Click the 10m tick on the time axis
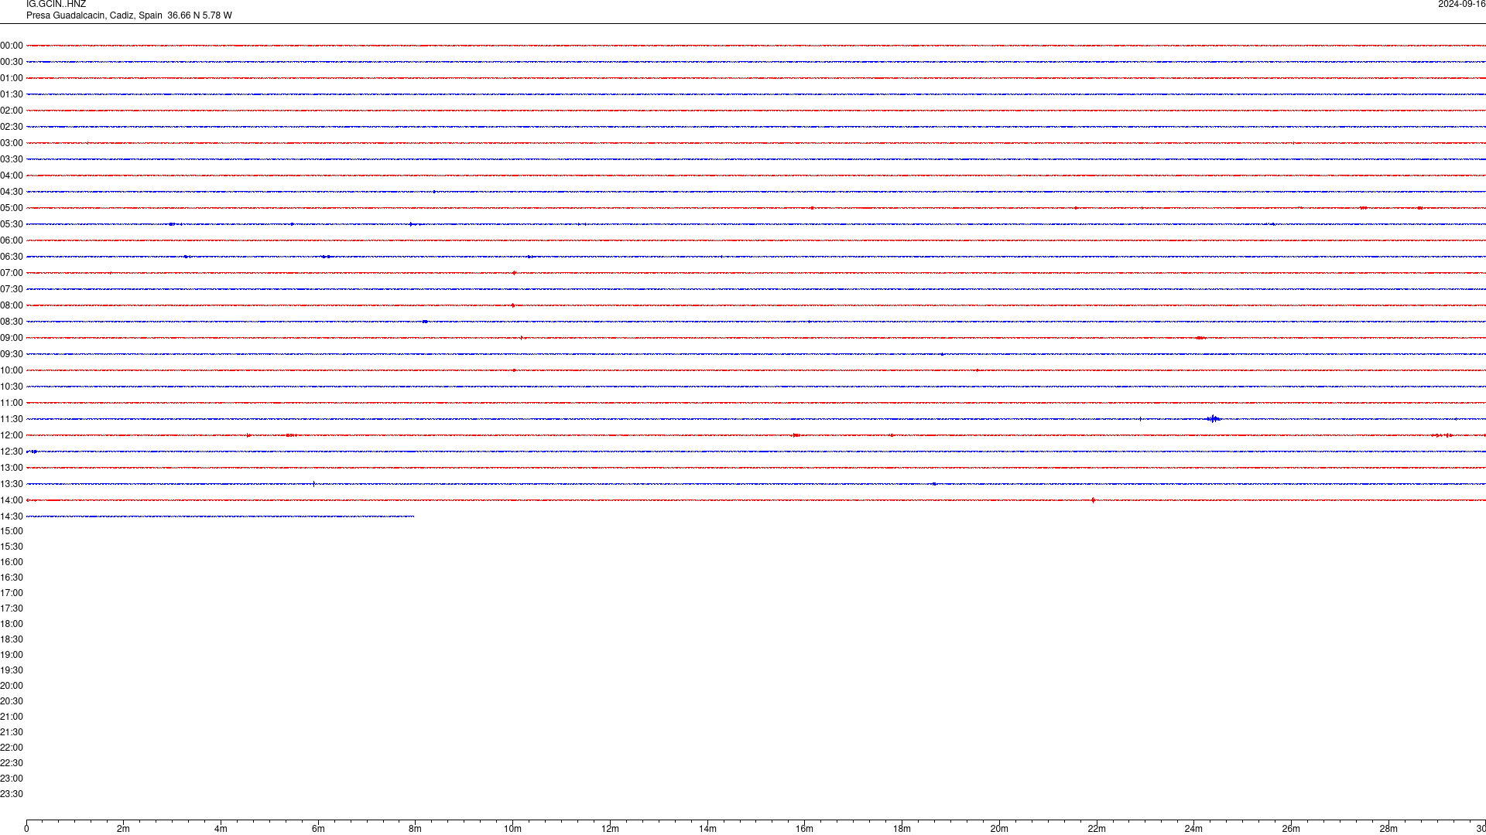Screen dimensions: 1486x835 [512, 829]
